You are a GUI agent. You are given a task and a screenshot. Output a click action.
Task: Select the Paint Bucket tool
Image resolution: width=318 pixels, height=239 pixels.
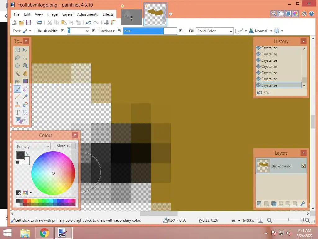pyautogui.click(x=17, y=81)
